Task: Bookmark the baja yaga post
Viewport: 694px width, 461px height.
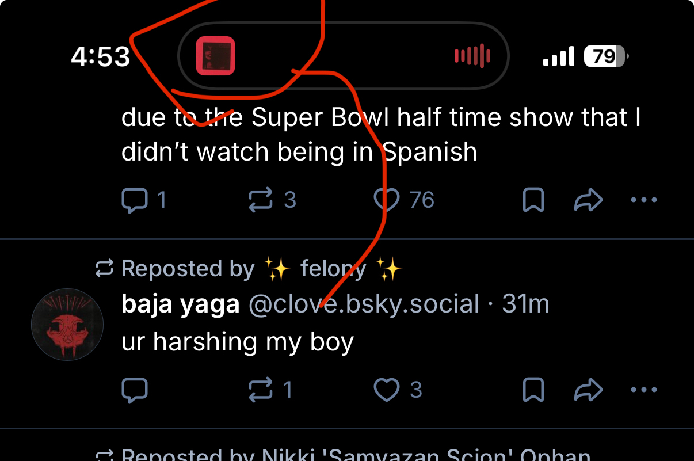Action: click(x=533, y=390)
